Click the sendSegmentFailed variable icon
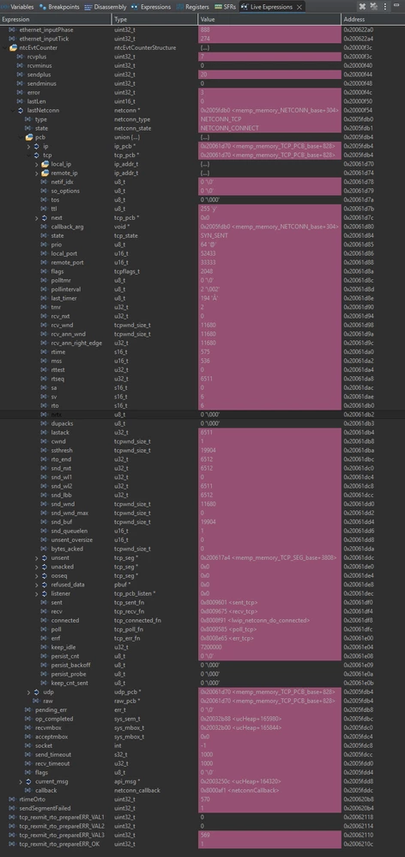The height and width of the screenshot is (857, 405). click(13, 808)
